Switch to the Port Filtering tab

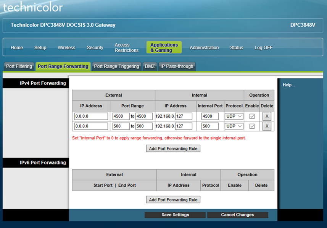point(19,66)
